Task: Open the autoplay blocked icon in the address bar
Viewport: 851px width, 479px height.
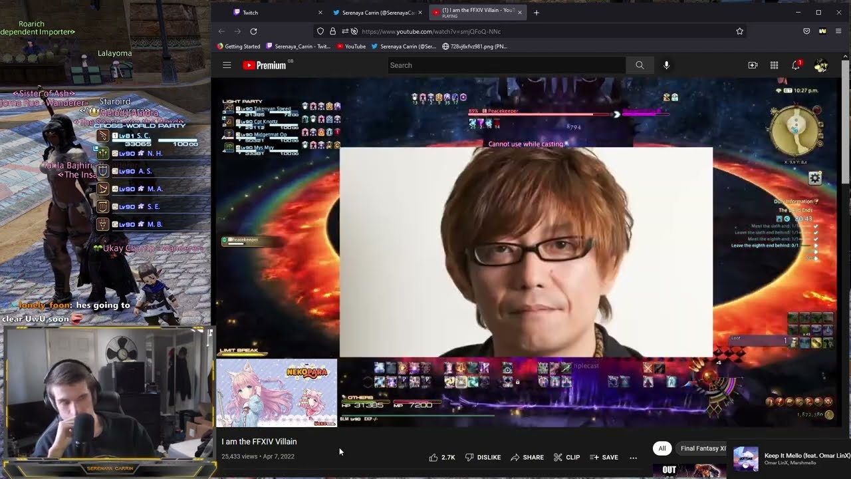Action: (354, 31)
